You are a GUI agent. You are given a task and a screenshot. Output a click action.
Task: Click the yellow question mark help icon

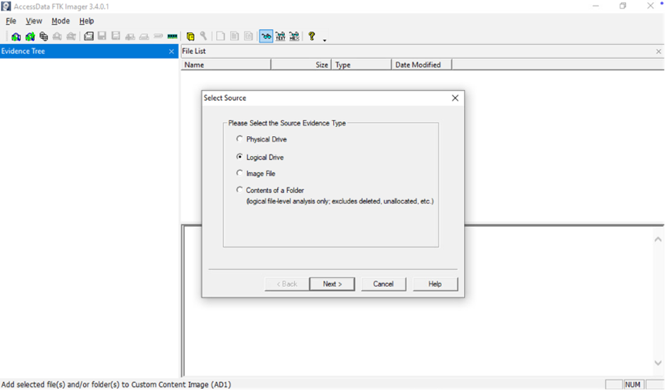[311, 36]
